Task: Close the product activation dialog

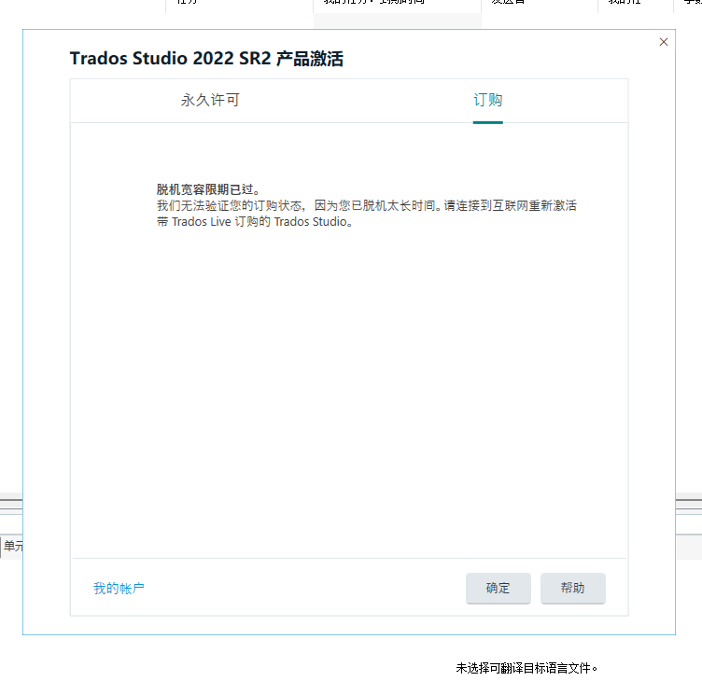Action: [664, 42]
